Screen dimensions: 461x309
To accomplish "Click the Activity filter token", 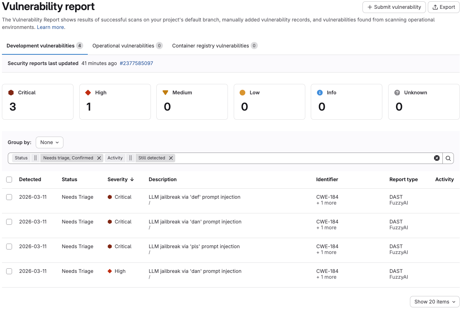I will (x=115, y=158).
